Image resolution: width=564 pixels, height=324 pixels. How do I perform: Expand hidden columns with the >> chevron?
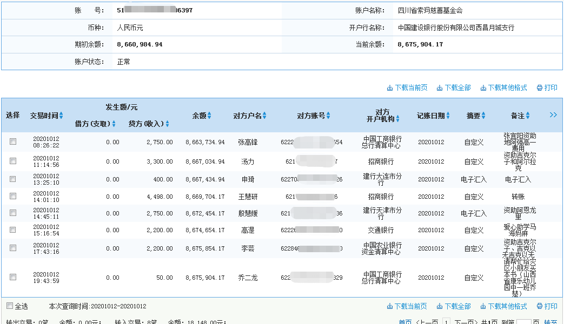tap(552, 115)
